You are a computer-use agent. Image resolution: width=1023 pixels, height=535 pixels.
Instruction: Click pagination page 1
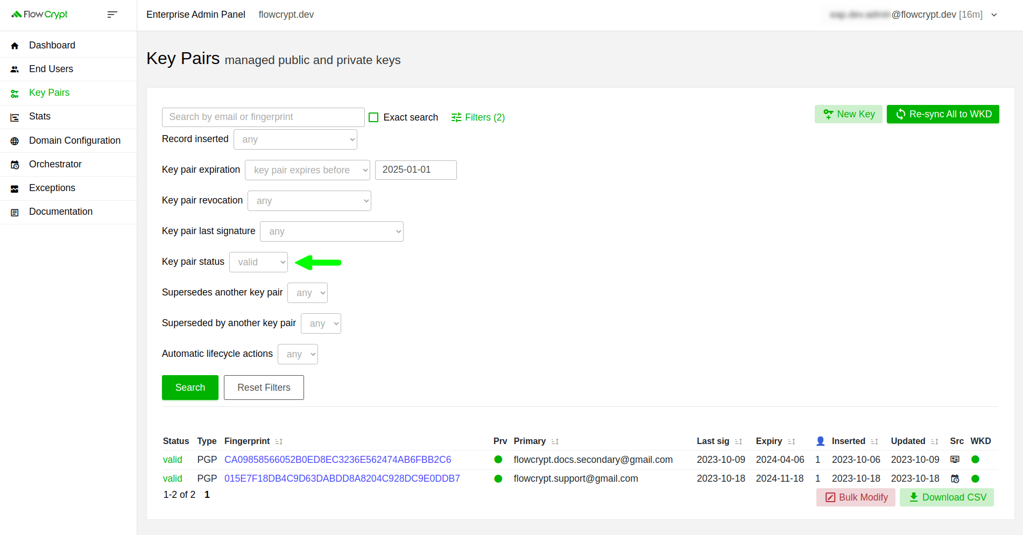click(207, 495)
